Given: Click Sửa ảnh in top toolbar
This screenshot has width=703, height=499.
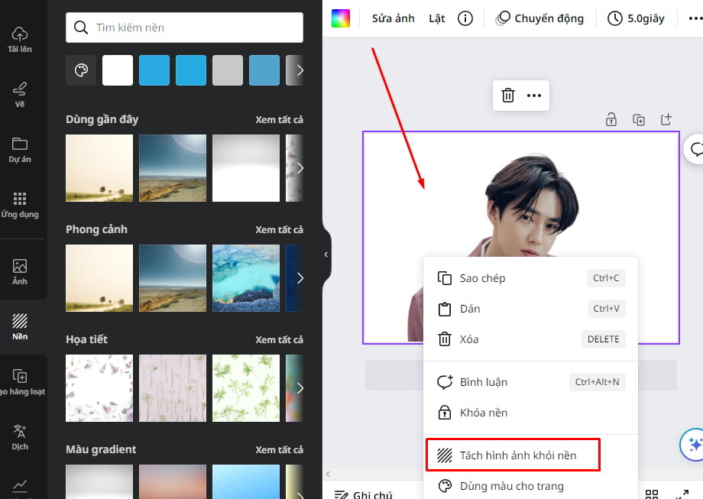Looking at the screenshot, I should tap(394, 18).
